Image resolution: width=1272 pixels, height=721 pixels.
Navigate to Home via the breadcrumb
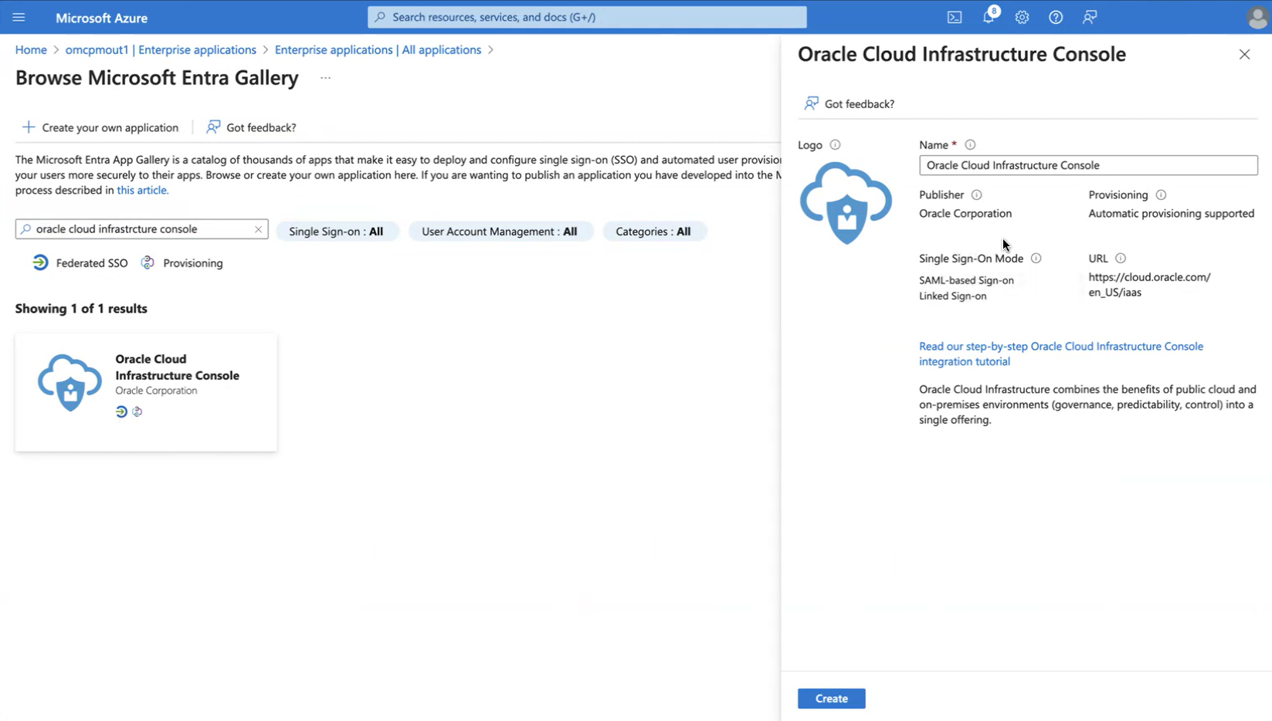click(30, 49)
